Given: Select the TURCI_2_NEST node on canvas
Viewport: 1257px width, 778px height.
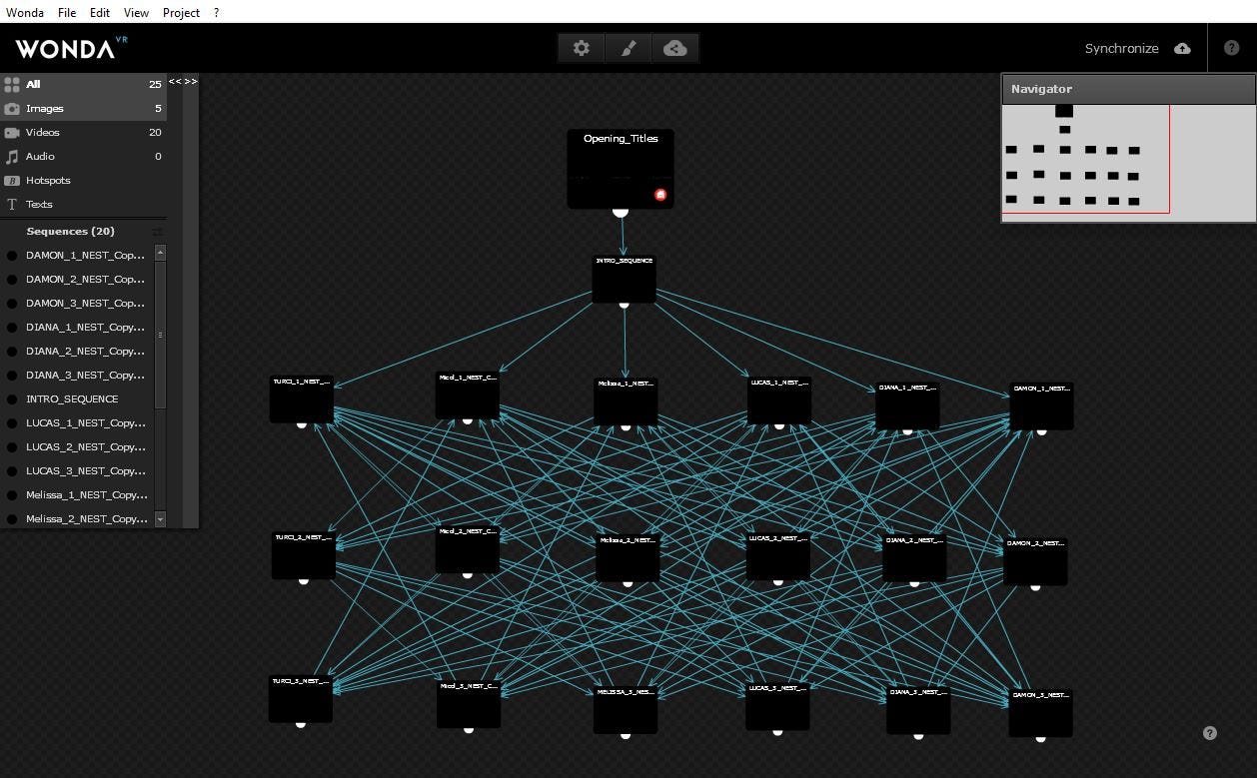Looking at the screenshot, I should [303, 554].
